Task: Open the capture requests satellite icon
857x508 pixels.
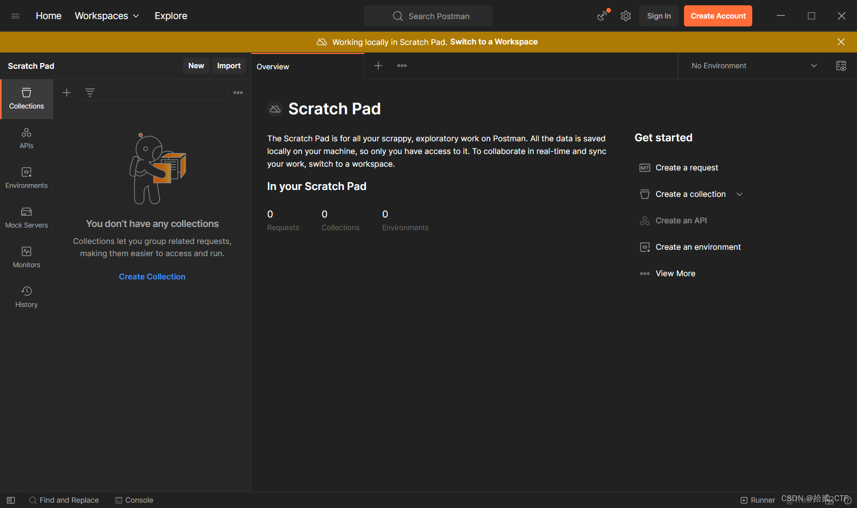Action: point(603,16)
